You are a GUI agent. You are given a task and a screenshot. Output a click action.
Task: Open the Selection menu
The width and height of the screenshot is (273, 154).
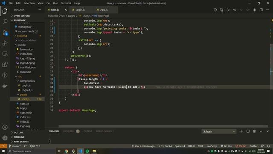click(29, 3)
